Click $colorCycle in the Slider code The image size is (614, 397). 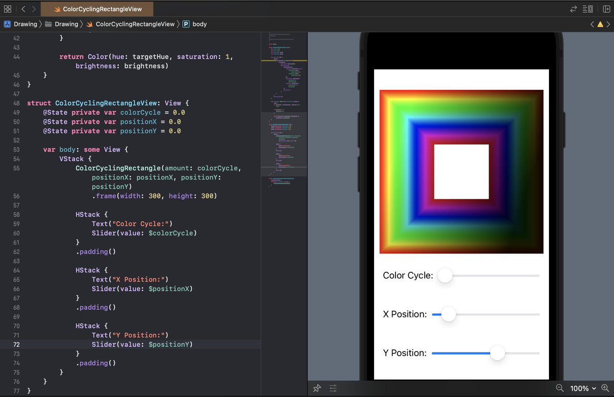(171, 233)
